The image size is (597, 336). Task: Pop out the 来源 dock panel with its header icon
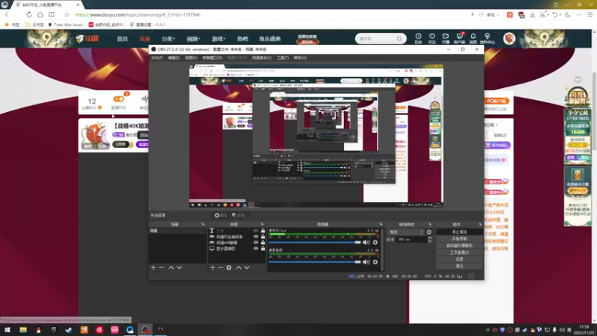point(262,225)
